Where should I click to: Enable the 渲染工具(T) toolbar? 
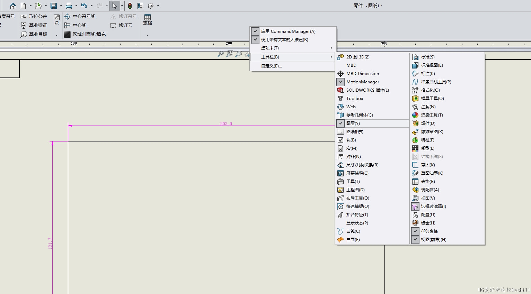[x=447, y=115]
